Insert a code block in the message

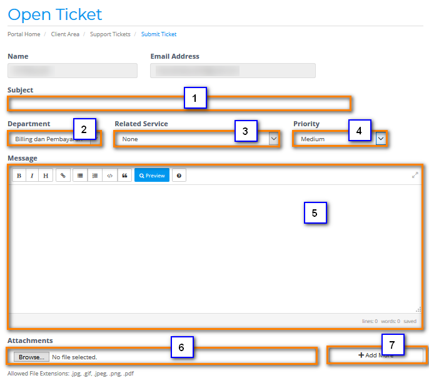(109, 176)
